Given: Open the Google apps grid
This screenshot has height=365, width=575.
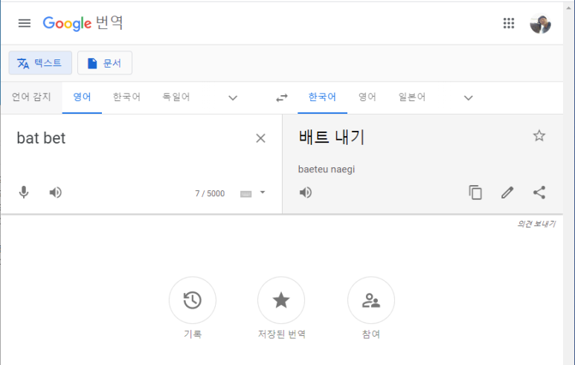Looking at the screenshot, I should (509, 23).
